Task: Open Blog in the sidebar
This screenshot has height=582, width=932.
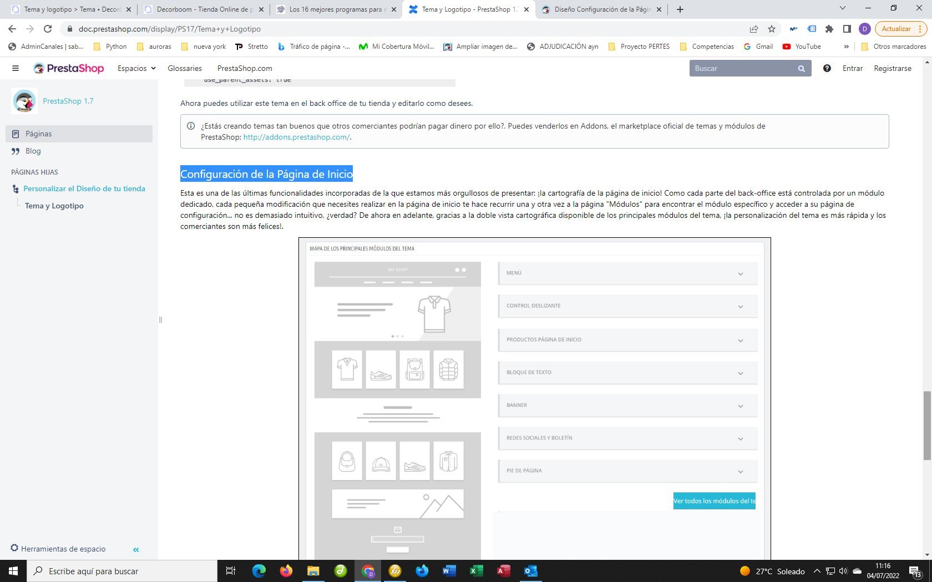Action: click(79, 151)
